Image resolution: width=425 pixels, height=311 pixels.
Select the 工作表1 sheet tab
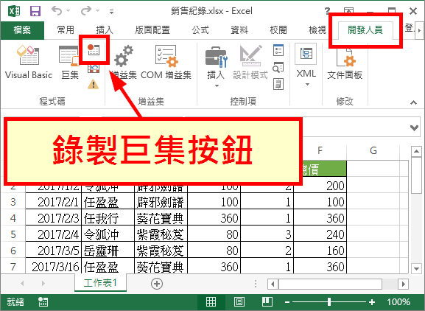pyautogui.click(x=100, y=283)
